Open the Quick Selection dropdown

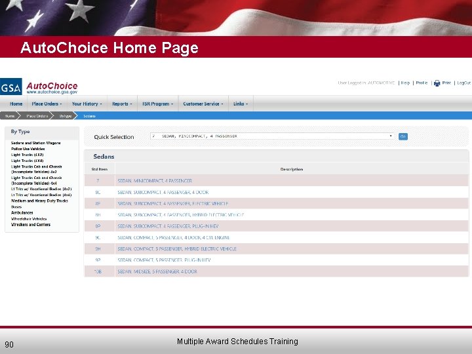(x=272, y=136)
